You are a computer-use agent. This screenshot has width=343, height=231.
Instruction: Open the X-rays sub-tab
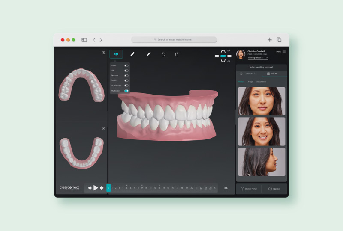tap(250, 81)
